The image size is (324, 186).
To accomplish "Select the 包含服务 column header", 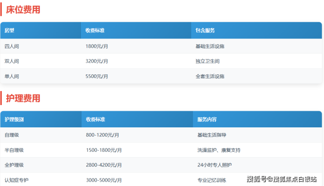I will tap(205, 31).
